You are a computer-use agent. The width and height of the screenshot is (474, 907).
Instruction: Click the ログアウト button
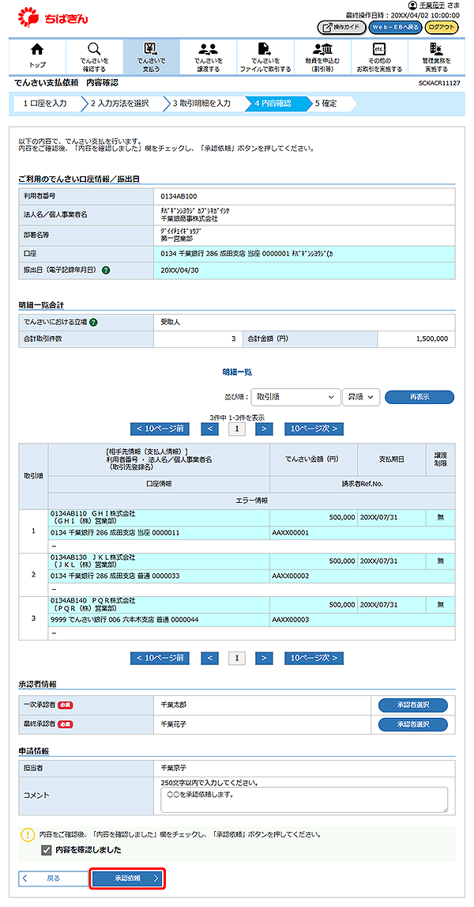(441, 27)
